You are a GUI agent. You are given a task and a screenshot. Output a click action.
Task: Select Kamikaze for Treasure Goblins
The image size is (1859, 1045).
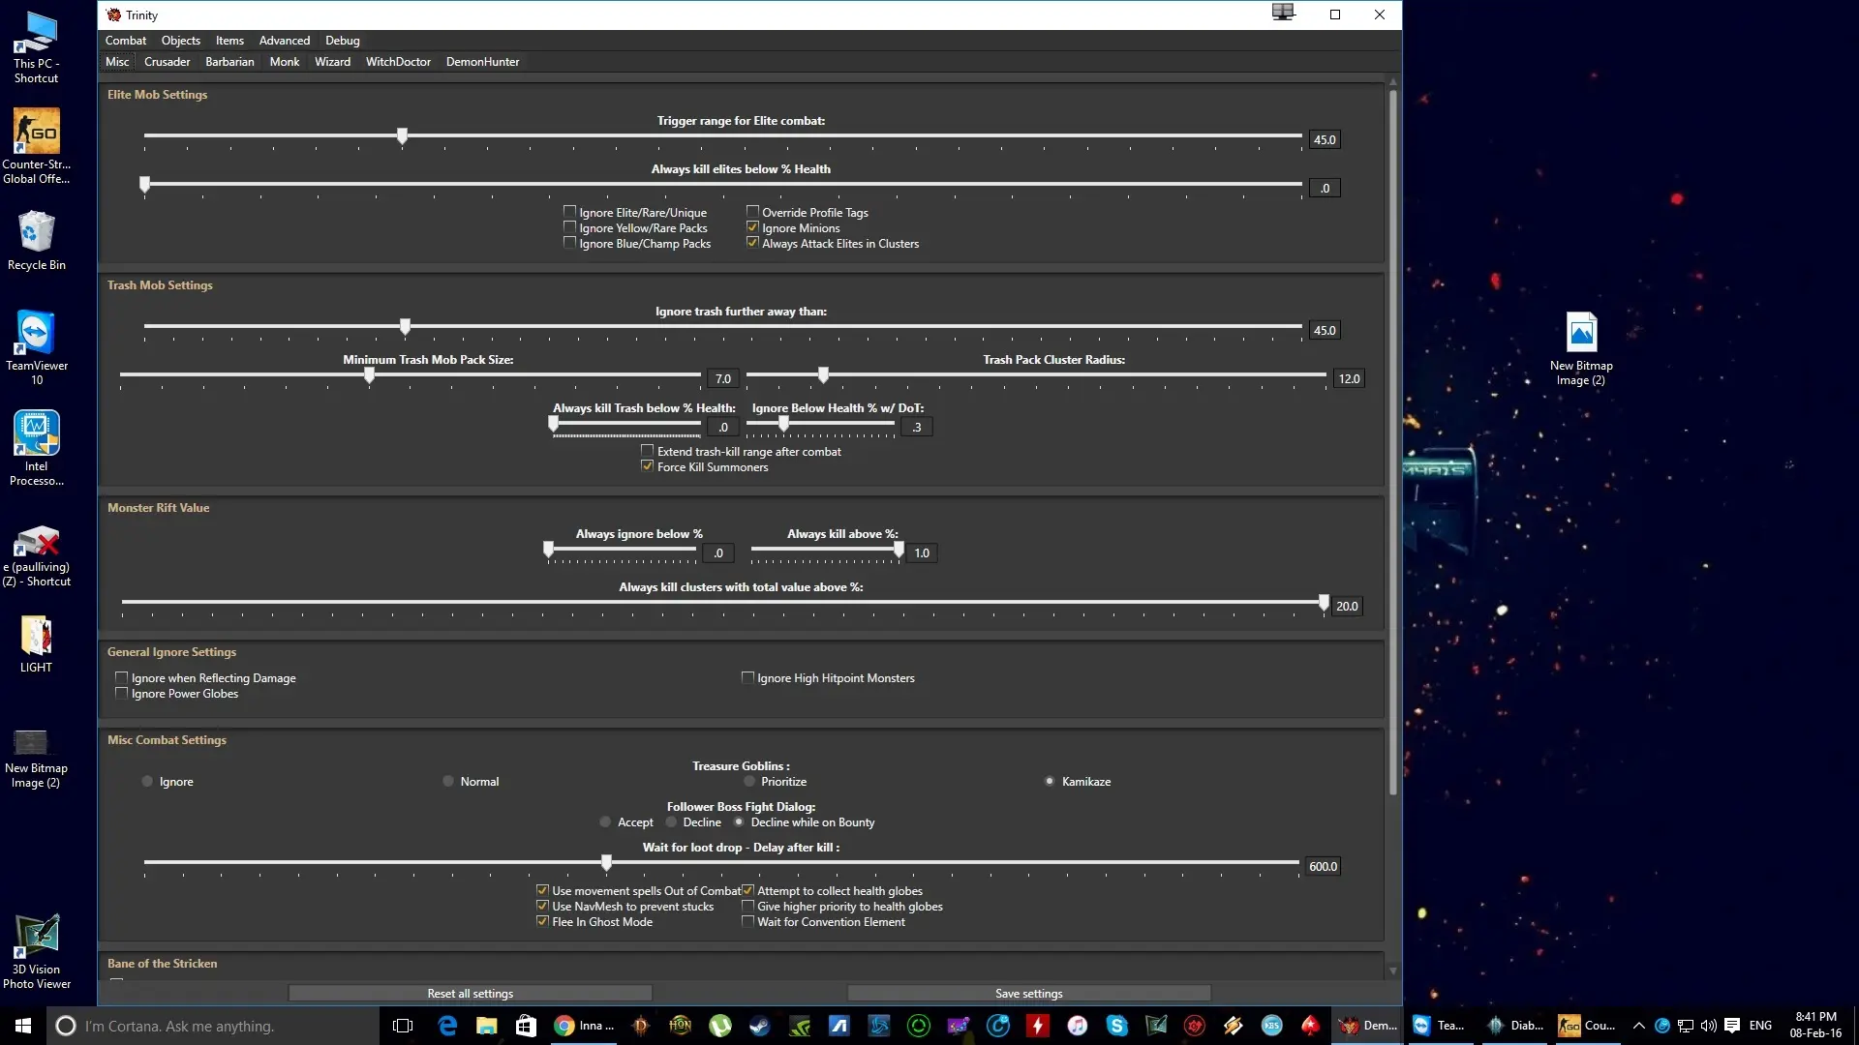(x=1050, y=781)
